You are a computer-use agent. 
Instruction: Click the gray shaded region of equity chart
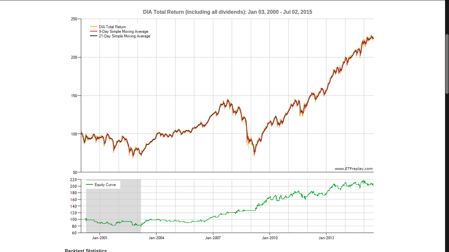coord(113,206)
